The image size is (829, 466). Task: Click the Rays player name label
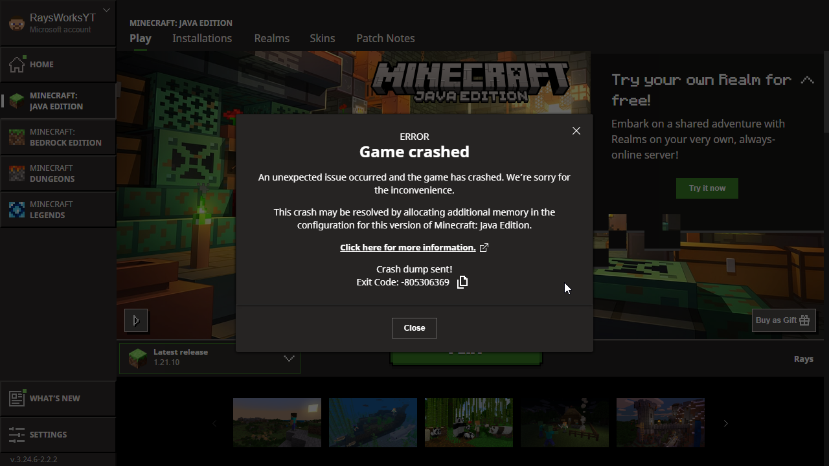pyautogui.click(x=804, y=359)
